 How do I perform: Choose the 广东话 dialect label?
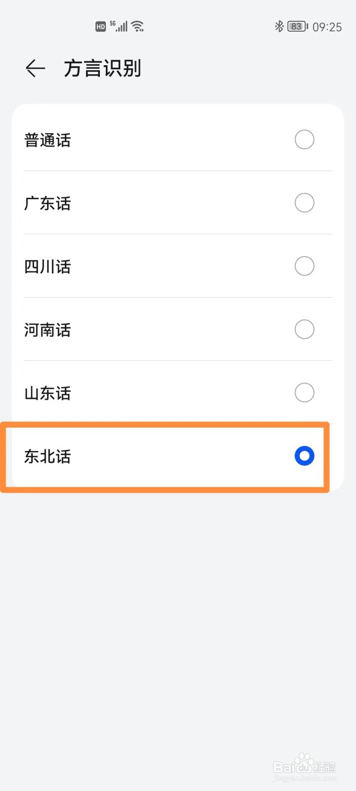(x=47, y=204)
